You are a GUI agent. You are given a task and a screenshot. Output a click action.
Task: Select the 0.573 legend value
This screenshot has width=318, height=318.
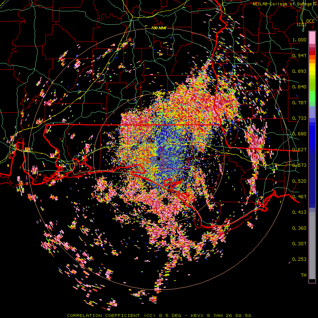299,165
